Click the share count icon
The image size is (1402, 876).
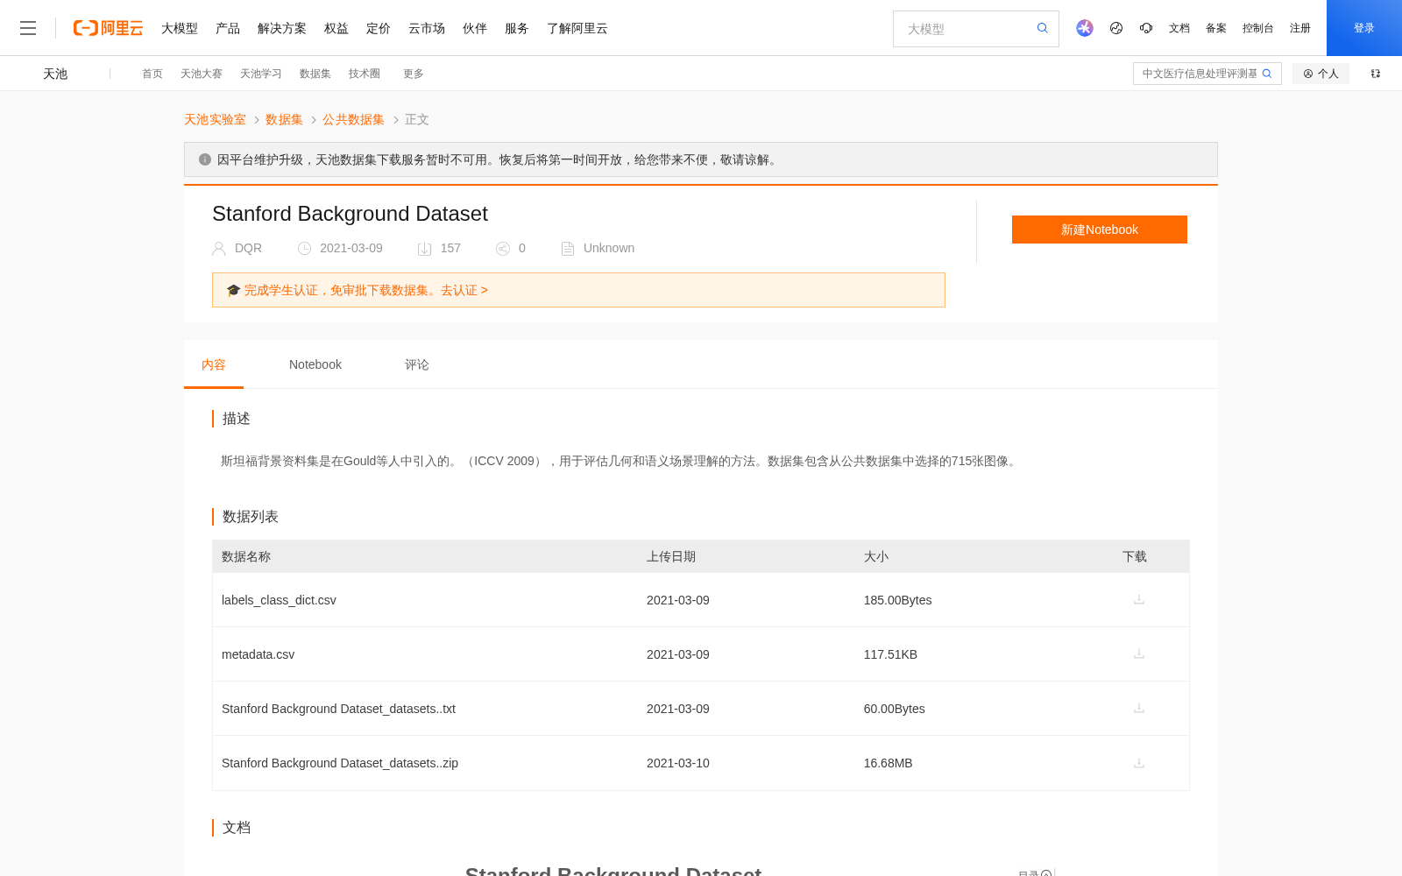(x=503, y=249)
